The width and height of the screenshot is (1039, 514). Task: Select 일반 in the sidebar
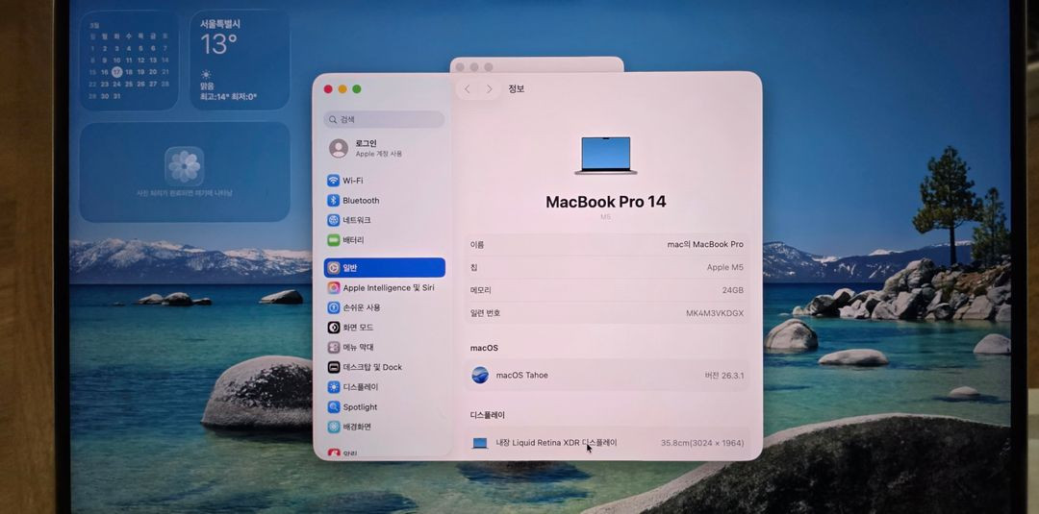click(384, 268)
